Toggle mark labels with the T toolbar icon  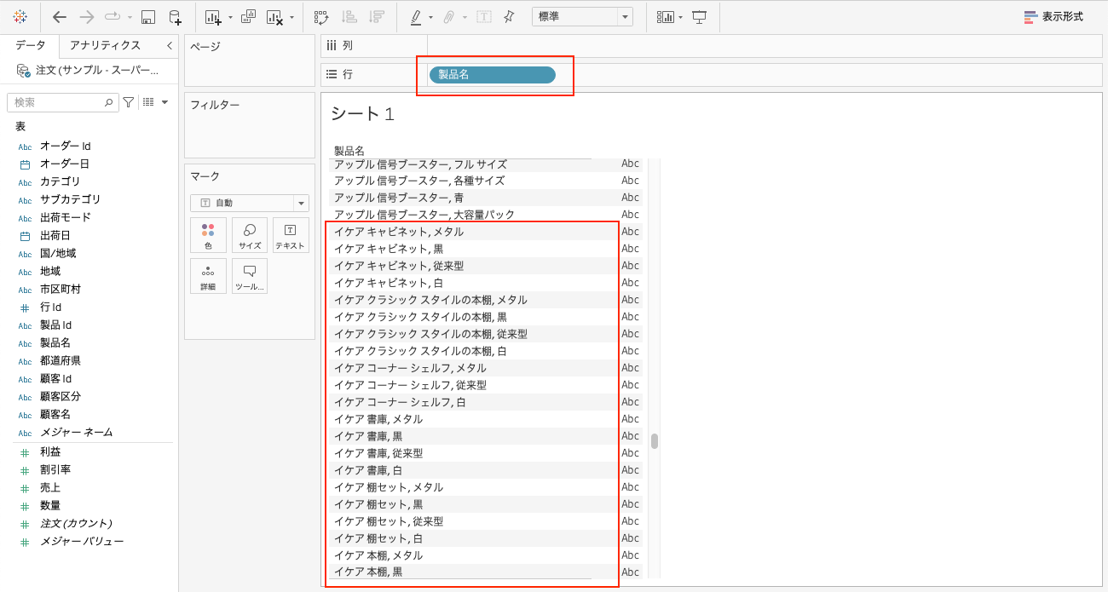coord(483,16)
